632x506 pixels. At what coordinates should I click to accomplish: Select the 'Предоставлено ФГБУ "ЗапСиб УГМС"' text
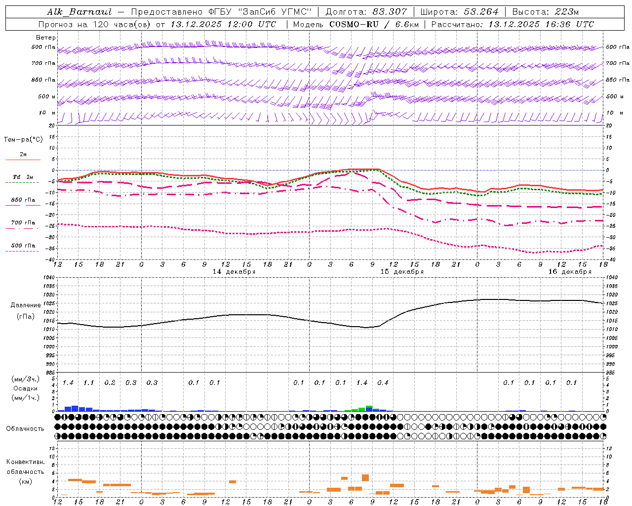[x=221, y=12]
